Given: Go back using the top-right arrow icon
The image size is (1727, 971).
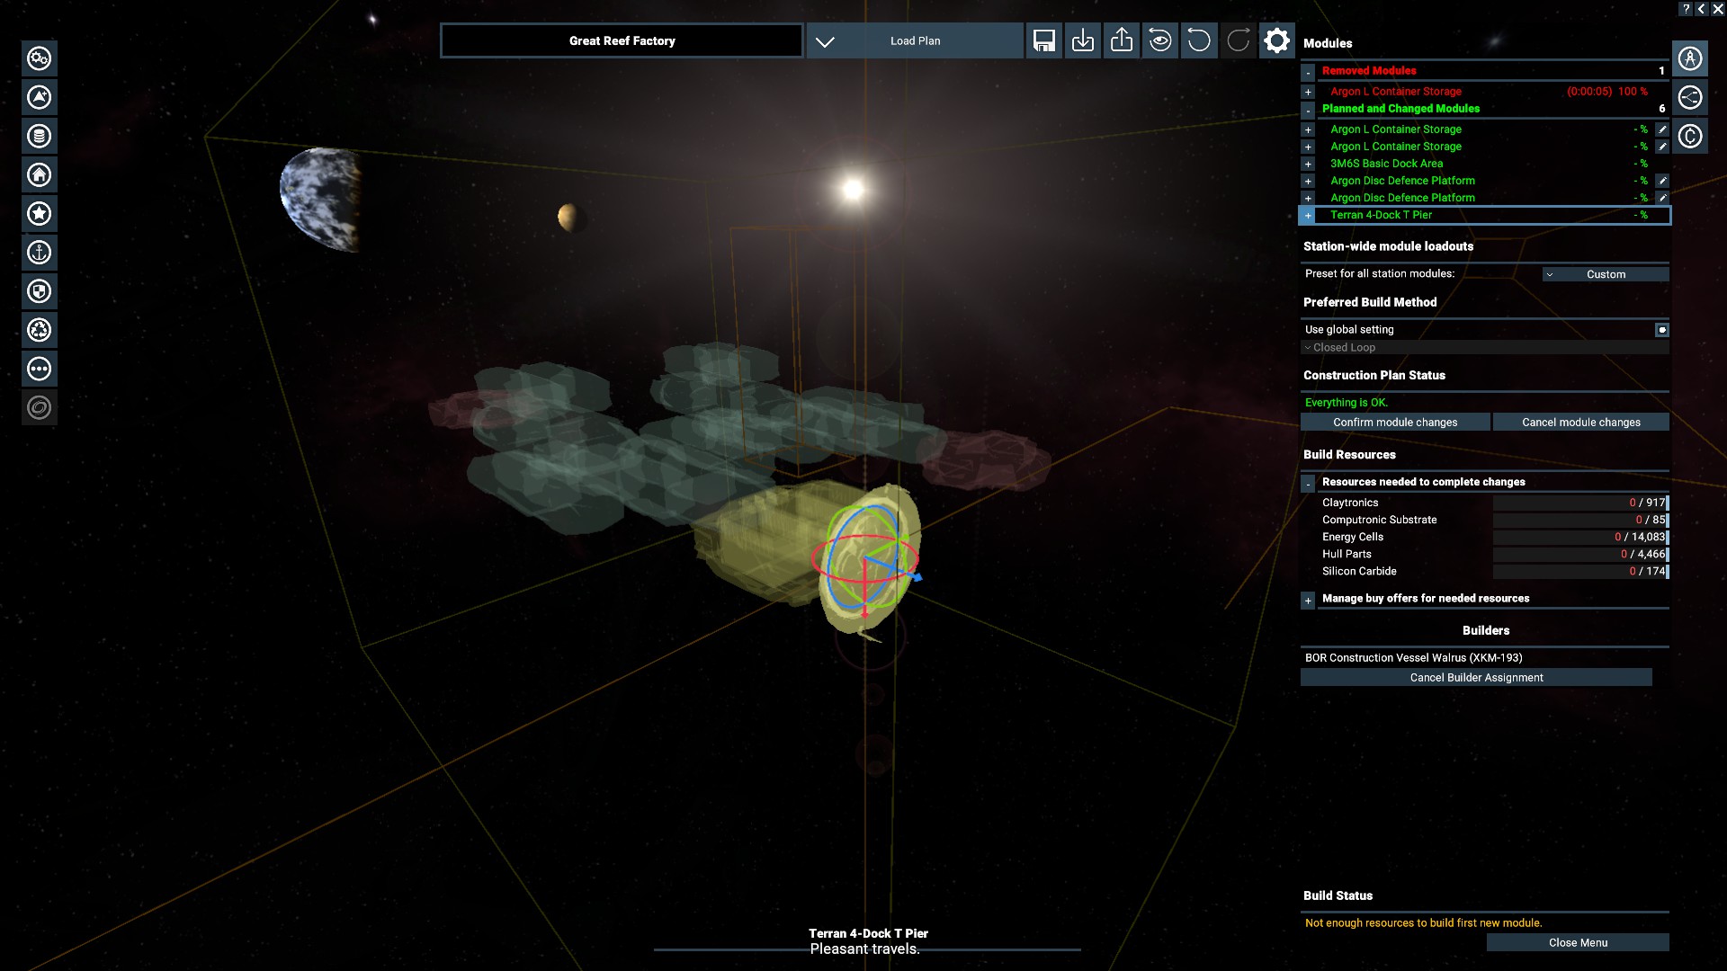Looking at the screenshot, I should [1701, 8].
